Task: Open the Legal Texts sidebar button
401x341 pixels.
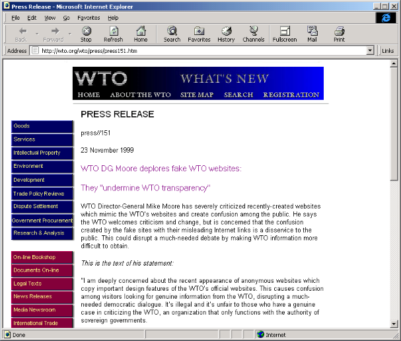Action: coord(42,284)
